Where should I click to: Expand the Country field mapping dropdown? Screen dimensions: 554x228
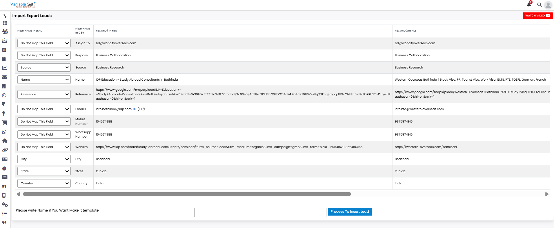click(x=44, y=183)
